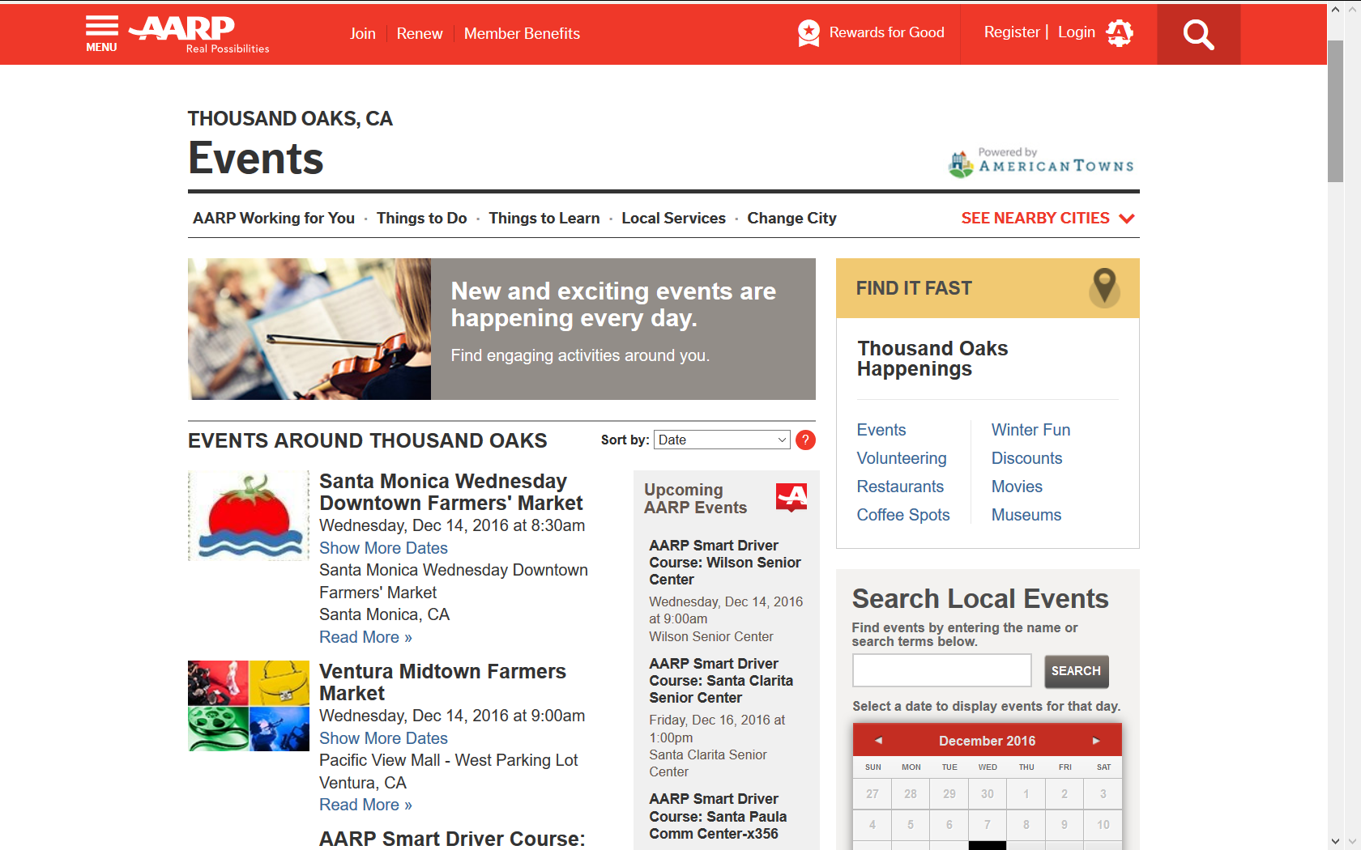Open the Events link in Happenings
1361x850 pixels.
coord(881,430)
